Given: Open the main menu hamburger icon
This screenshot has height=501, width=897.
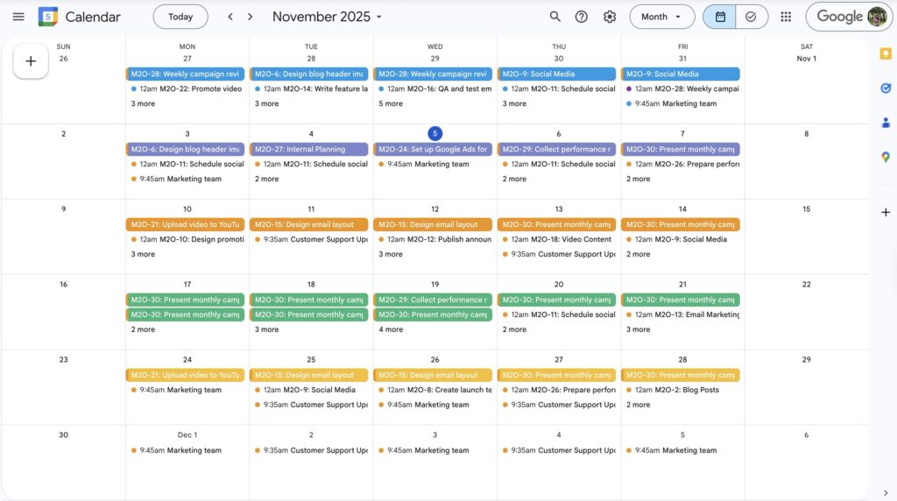Looking at the screenshot, I should click(x=18, y=17).
